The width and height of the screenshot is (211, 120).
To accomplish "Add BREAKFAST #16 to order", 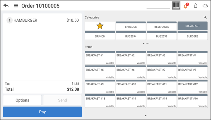I will click(x=193, y=101).
